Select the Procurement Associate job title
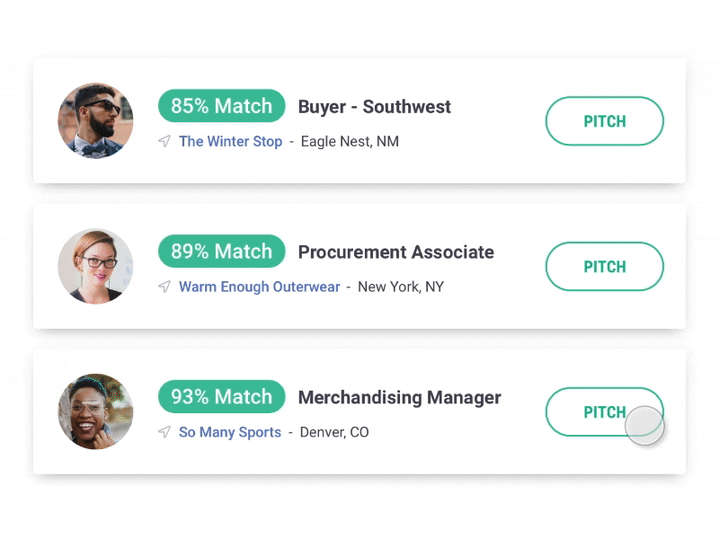719x539 pixels. click(x=395, y=252)
